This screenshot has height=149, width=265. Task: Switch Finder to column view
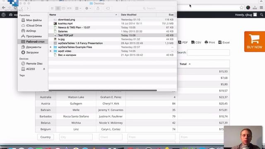pyautogui.click(x=63, y=8)
